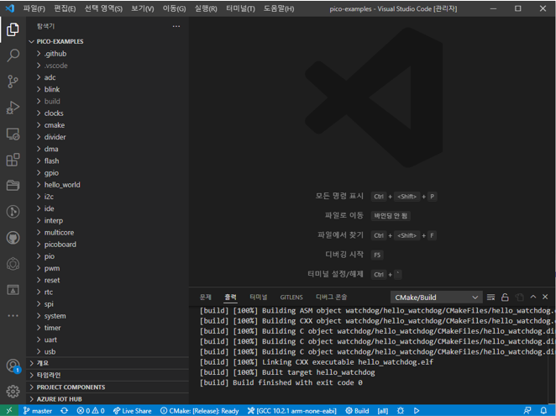Switch to 터미널 terminal tab in panel
The image size is (556, 416).
click(x=258, y=298)
